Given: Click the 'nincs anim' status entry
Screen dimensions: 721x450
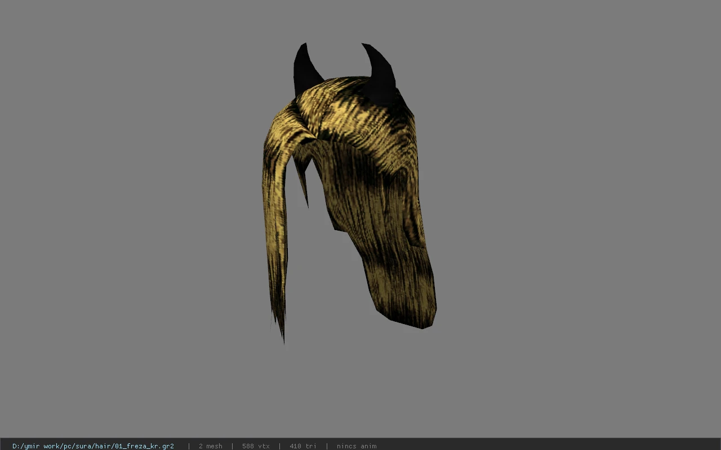Looking at the screenshot, I should (x=357, y=446).
